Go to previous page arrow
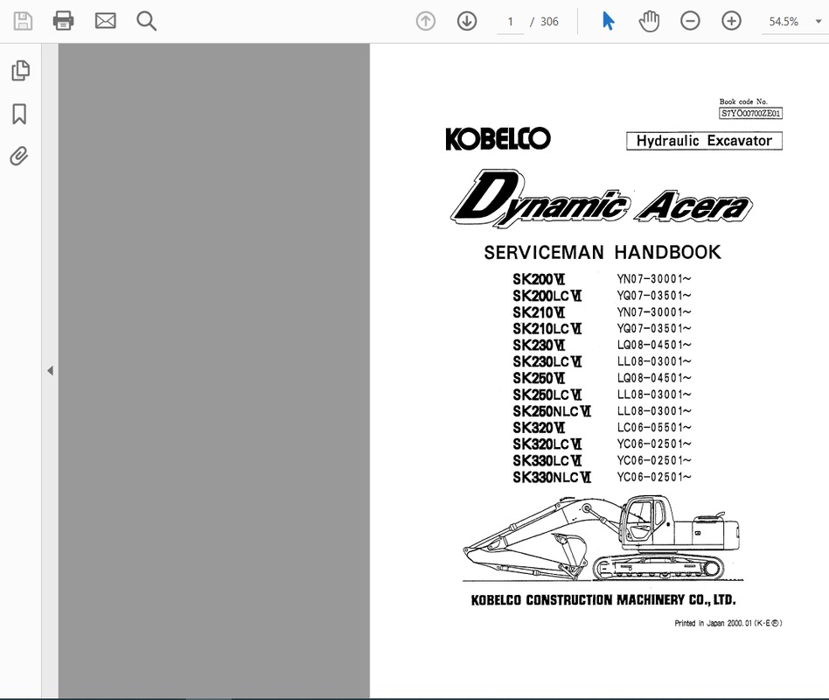Screen dimensions: 829x700 [426, 22]
